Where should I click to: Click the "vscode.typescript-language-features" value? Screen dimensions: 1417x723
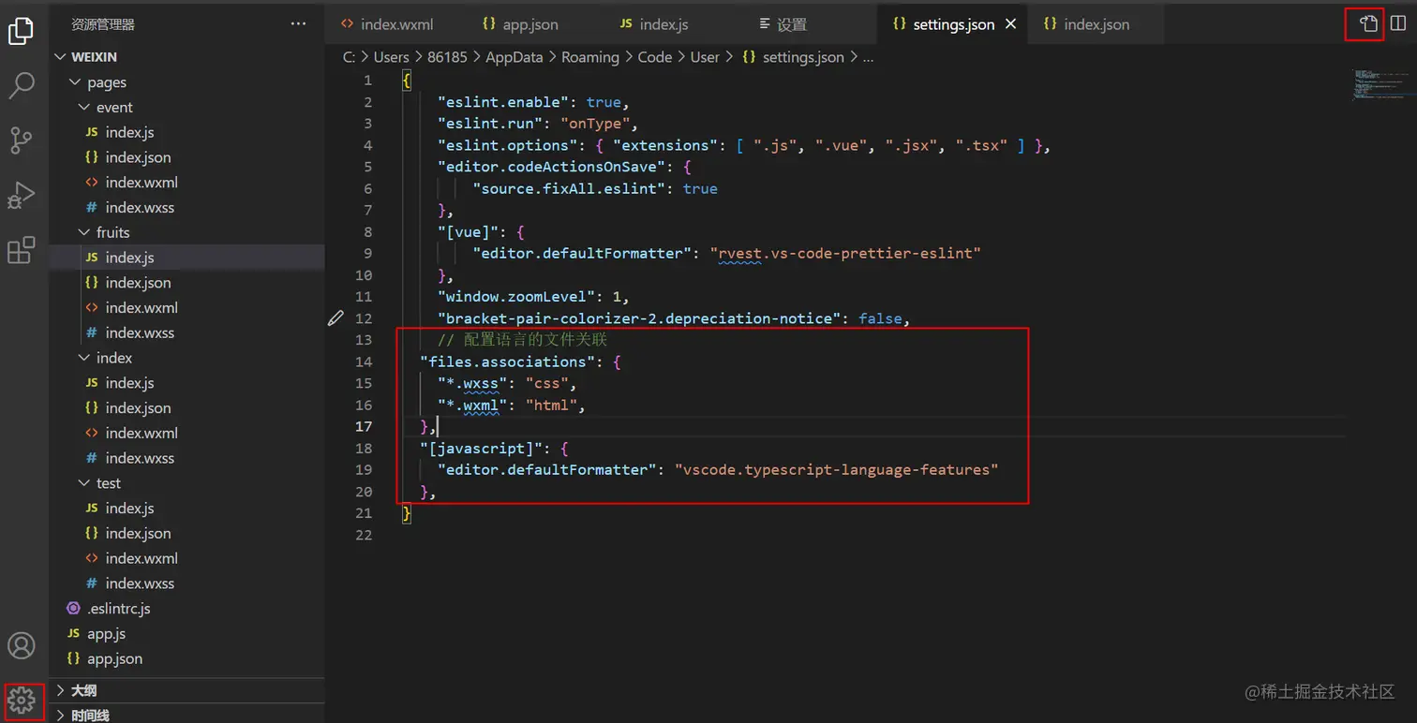tap(837, 469)
